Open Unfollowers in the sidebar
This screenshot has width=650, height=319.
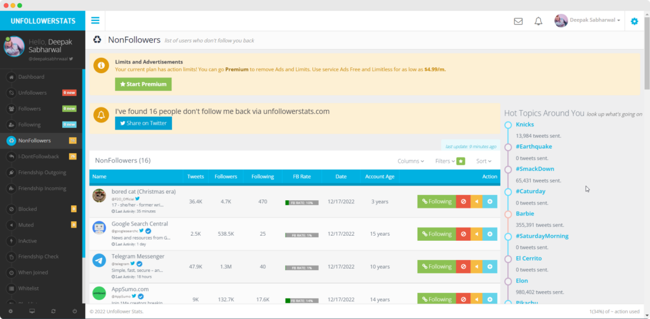pos(41,93)
